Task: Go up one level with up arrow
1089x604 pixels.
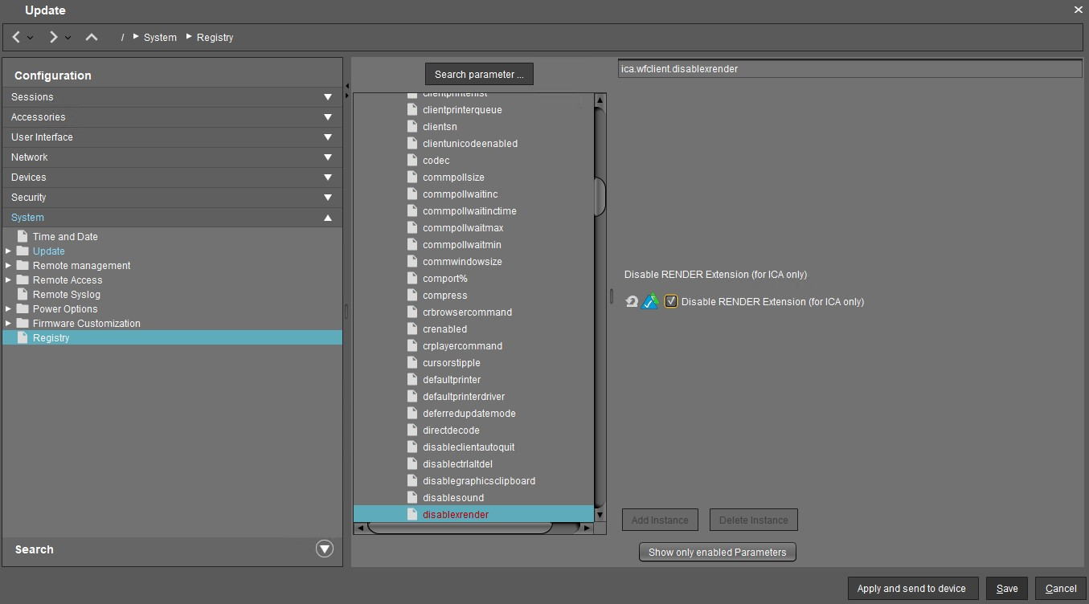Action: (92, 37)
